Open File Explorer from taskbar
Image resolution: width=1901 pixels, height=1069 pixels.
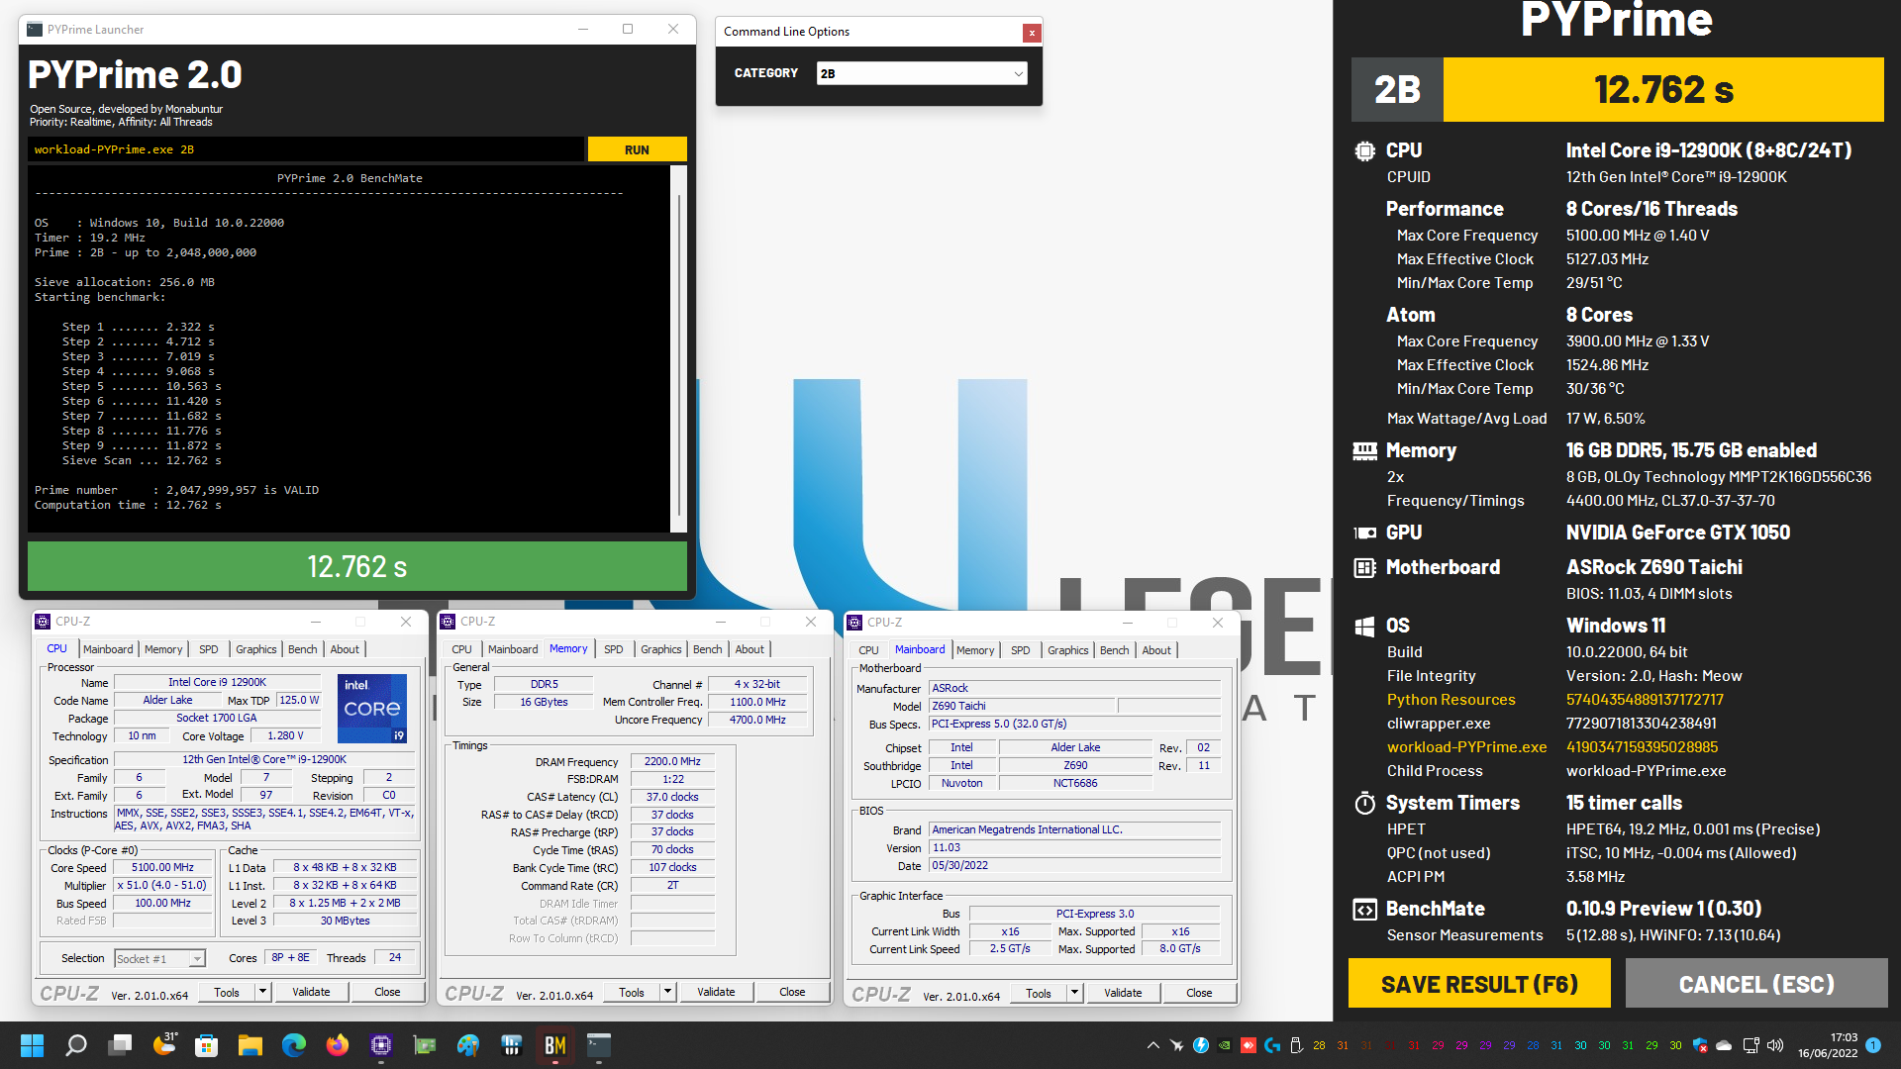click(x=250, y=1045)
